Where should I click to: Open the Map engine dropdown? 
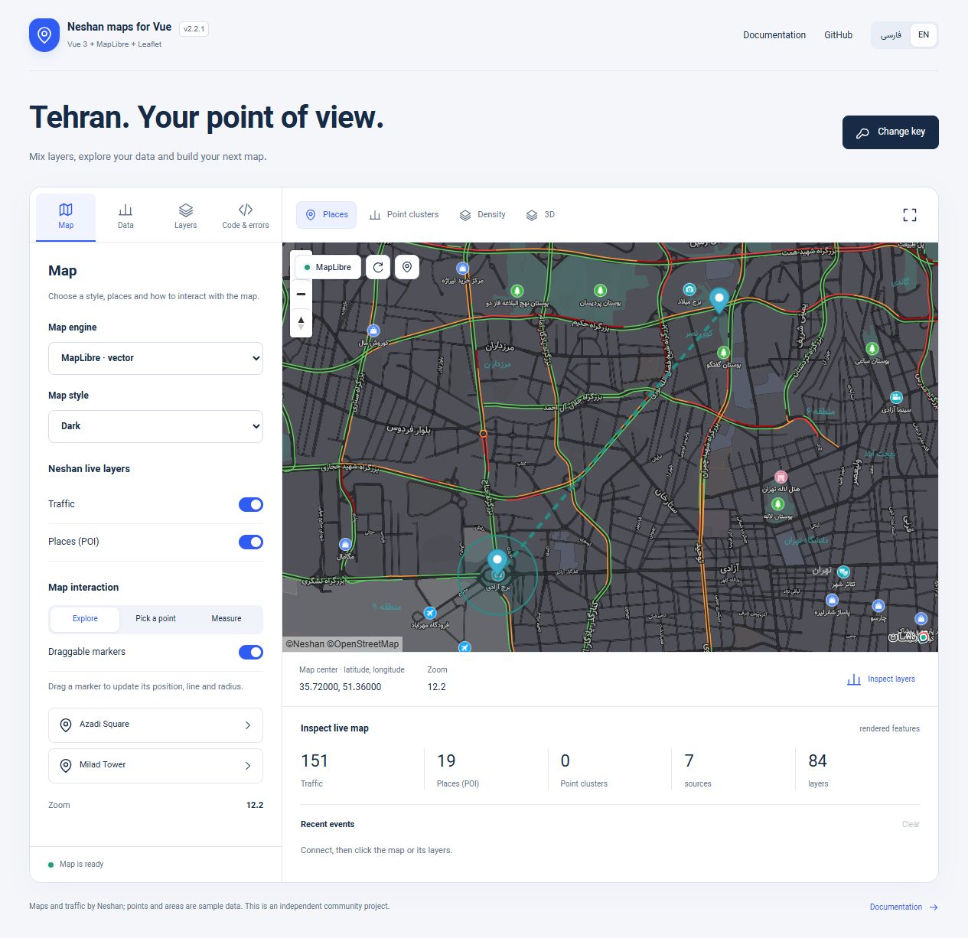click(x=155, y=358)
